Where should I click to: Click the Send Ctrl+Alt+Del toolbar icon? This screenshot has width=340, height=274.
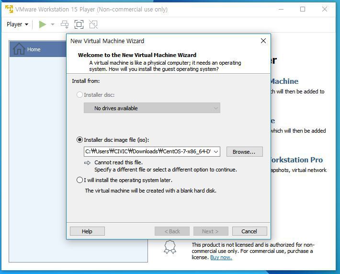click(x=65, y=24)
